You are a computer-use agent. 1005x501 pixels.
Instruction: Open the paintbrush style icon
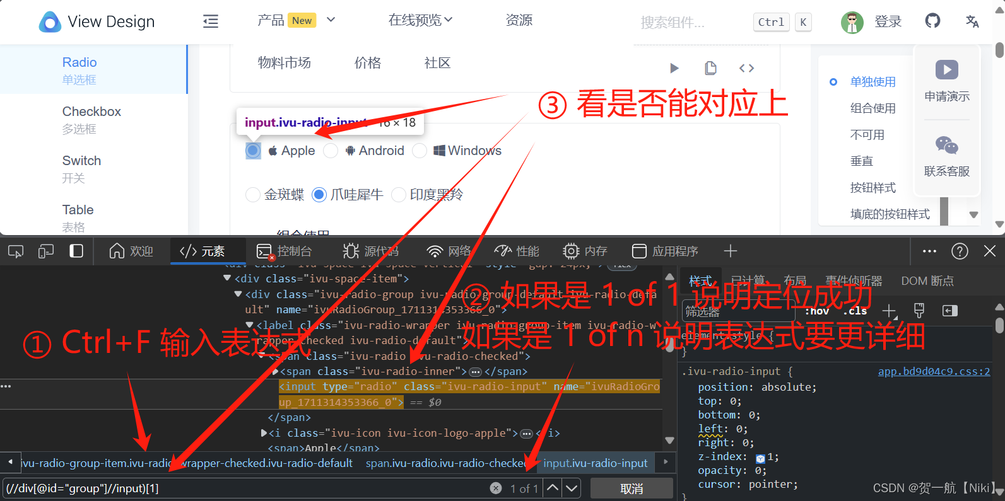click(919, 311)
